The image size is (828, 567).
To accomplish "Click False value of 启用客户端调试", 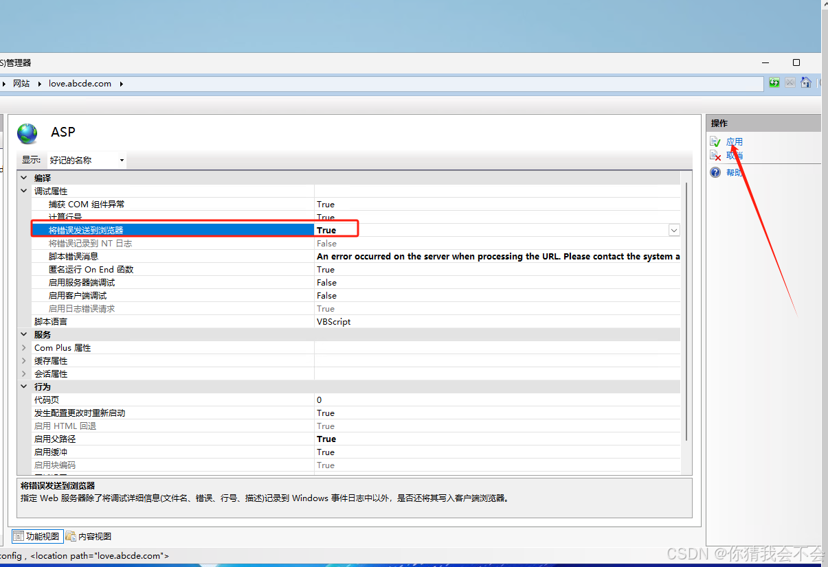I will coord(326,295).
